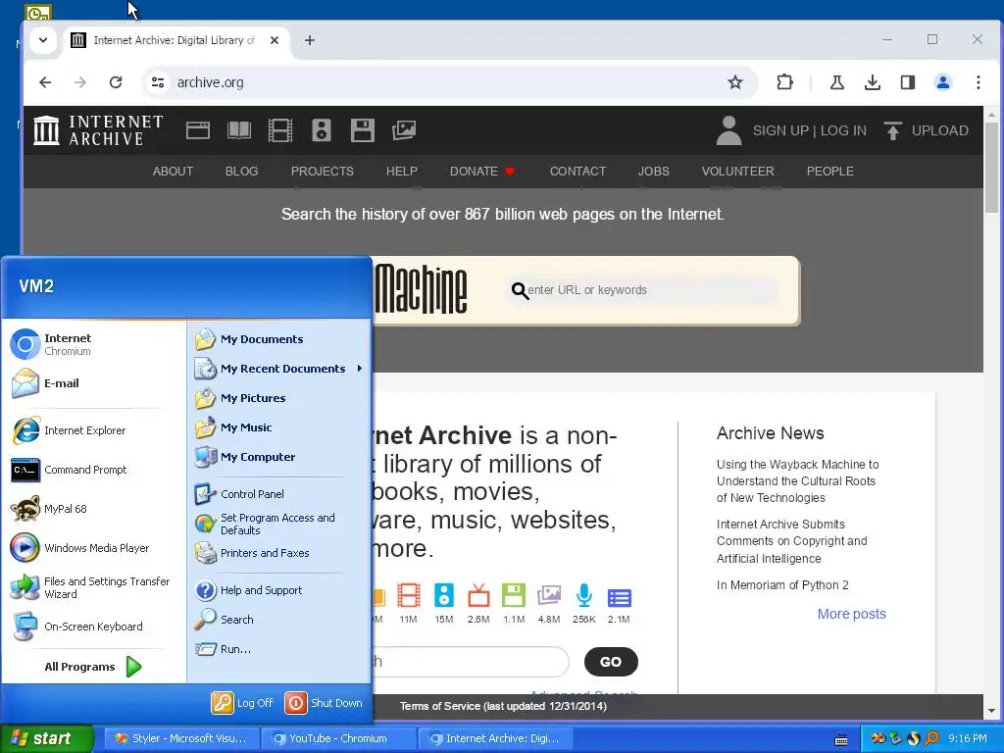This screenshot has height=753, width=1004.
Task: Open the Software floppy icon in Archive header
Action: pos(363,130)
